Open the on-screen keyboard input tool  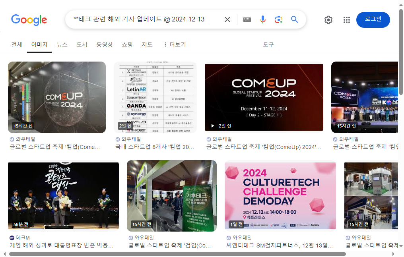(x=247, y=19)
